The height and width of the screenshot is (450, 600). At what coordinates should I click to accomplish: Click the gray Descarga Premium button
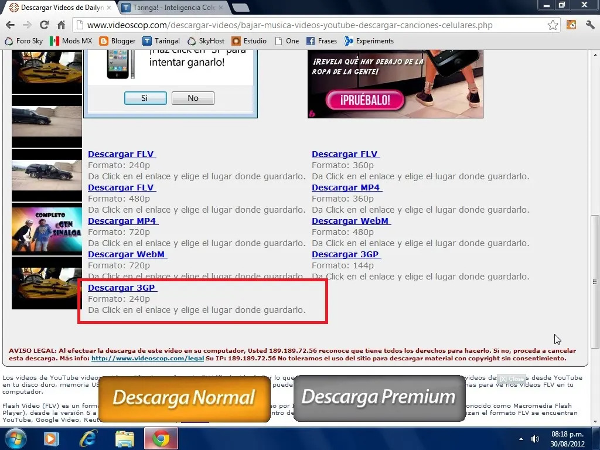[379, 397]
